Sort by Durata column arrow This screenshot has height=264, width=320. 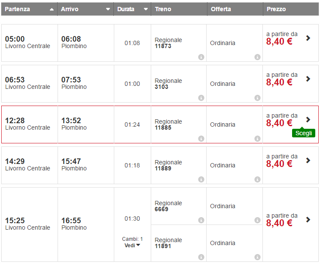pyautogui.click(x=146, y=9)
